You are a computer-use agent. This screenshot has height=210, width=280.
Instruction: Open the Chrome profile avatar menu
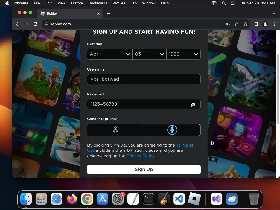[x=265, y=24]
